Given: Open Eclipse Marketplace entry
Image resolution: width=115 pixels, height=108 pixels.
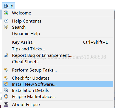Looking at the screenshot, I should point(34,97).
